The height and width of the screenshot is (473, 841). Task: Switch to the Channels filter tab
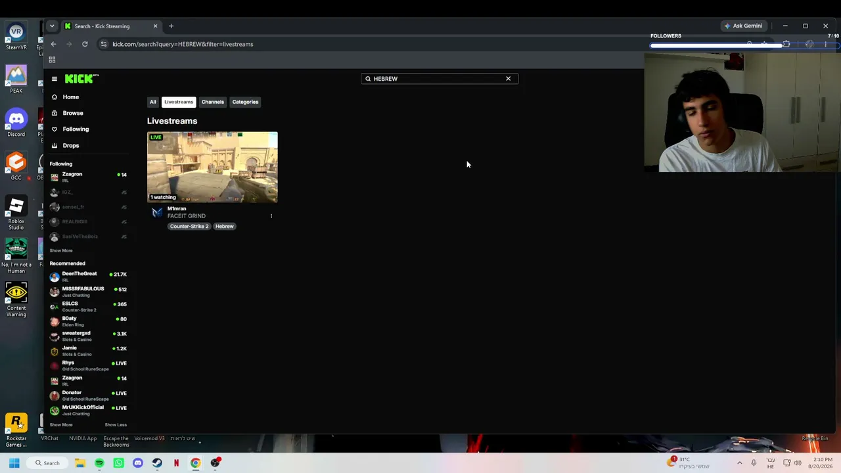tap(213, 102)
